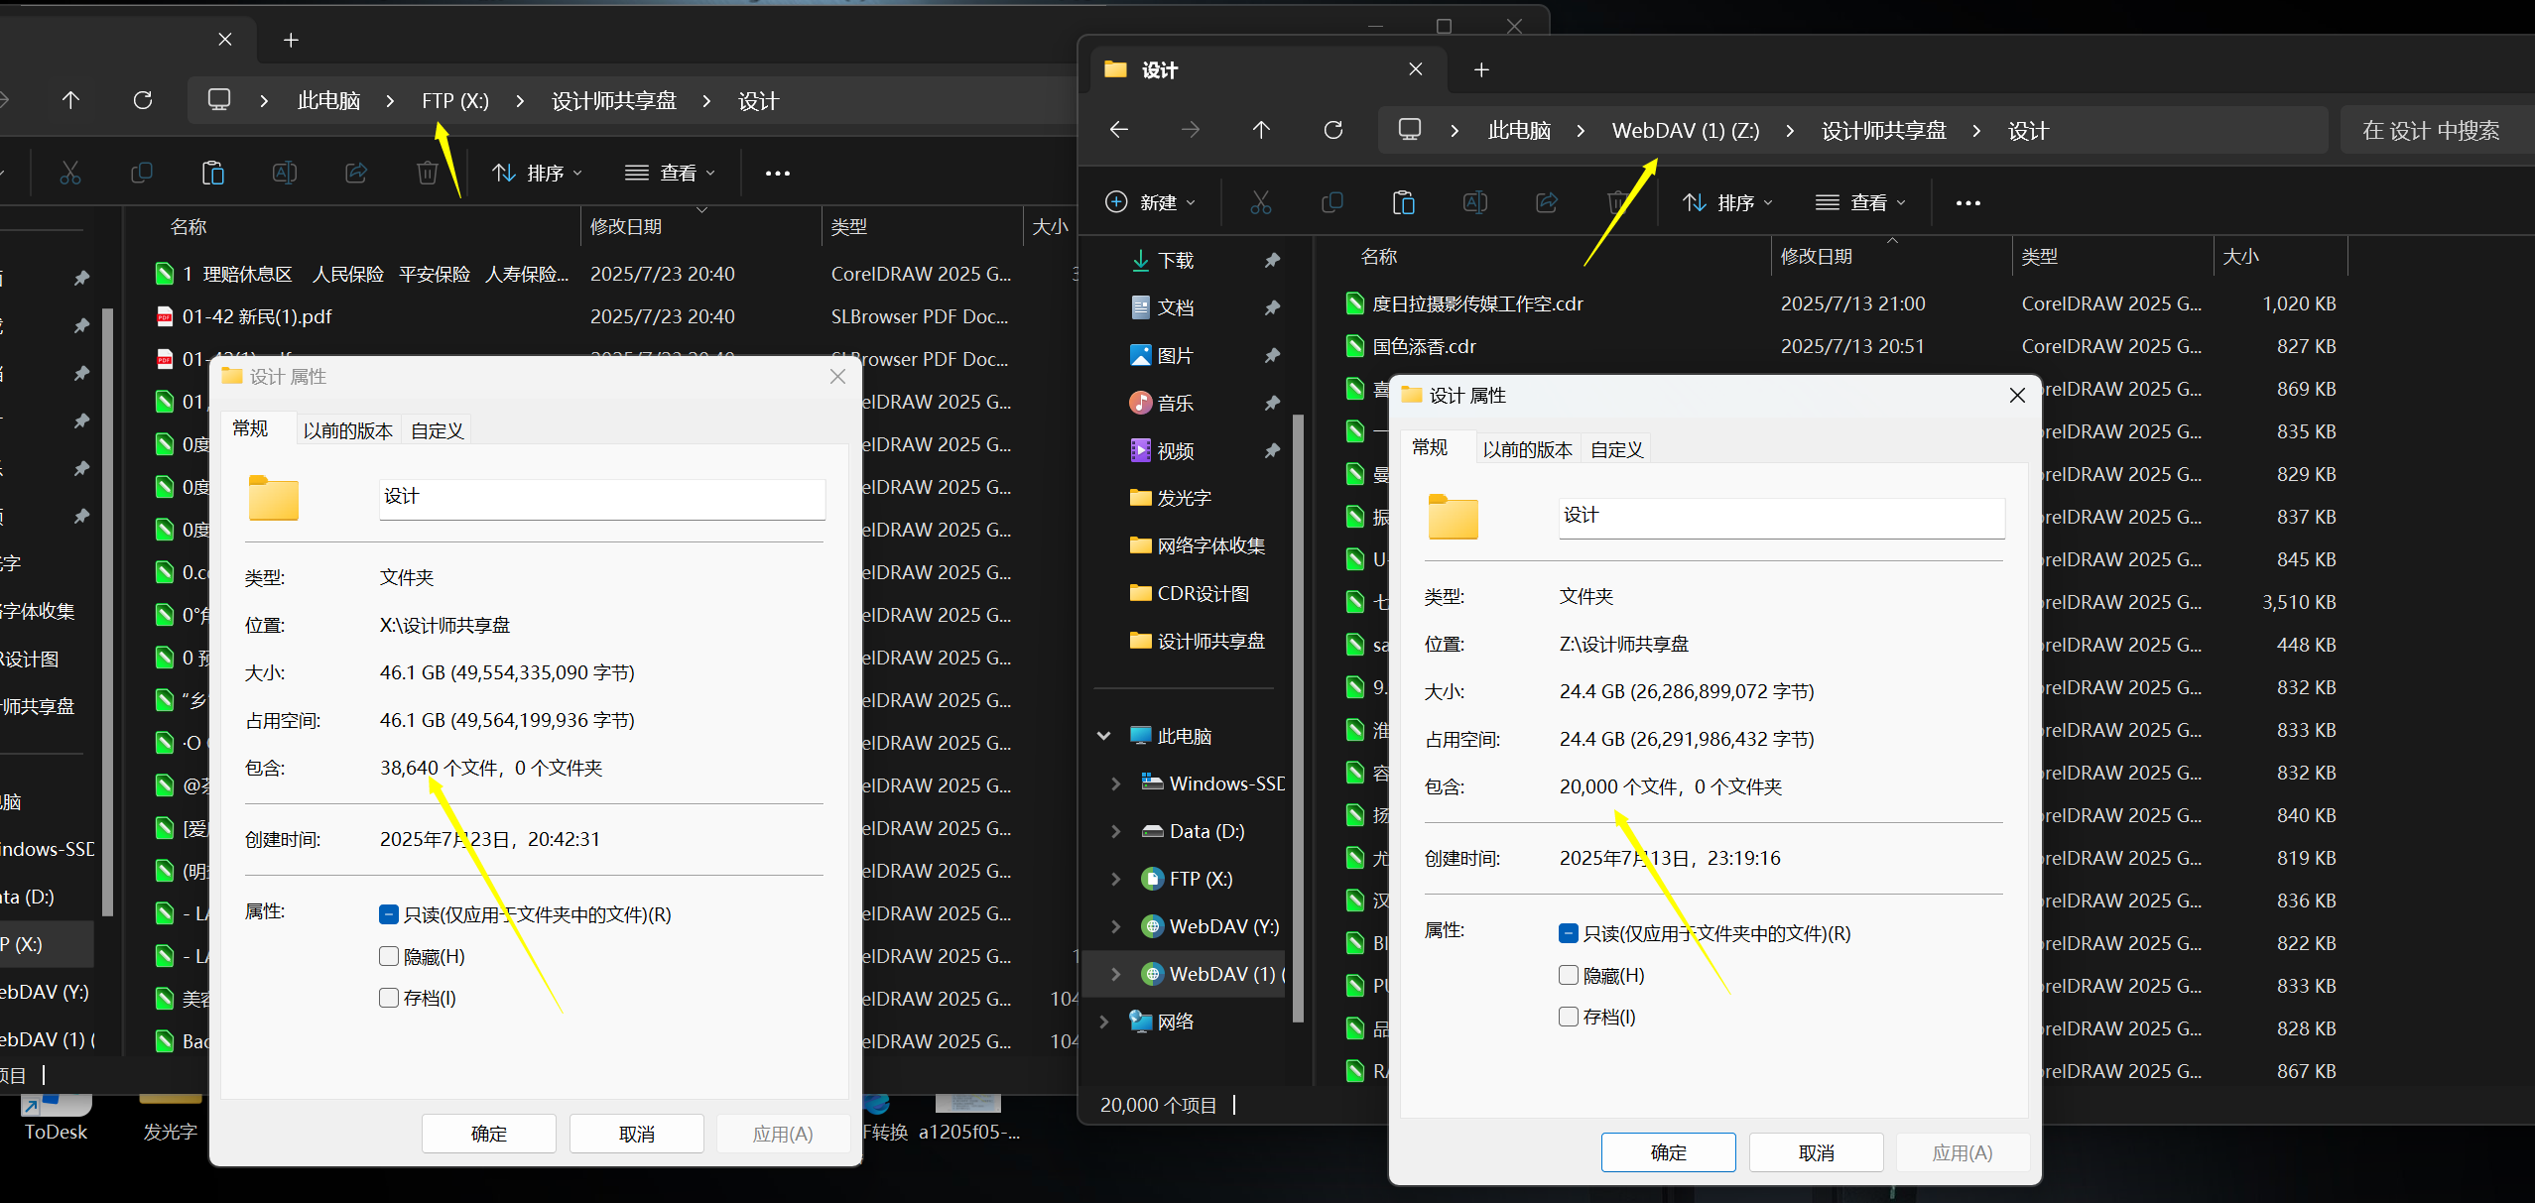Screen dimensions: 2535x1203
Task: Toggle 只读 checkbox in the Z: properties dialog
Action: coord(1568,933)
